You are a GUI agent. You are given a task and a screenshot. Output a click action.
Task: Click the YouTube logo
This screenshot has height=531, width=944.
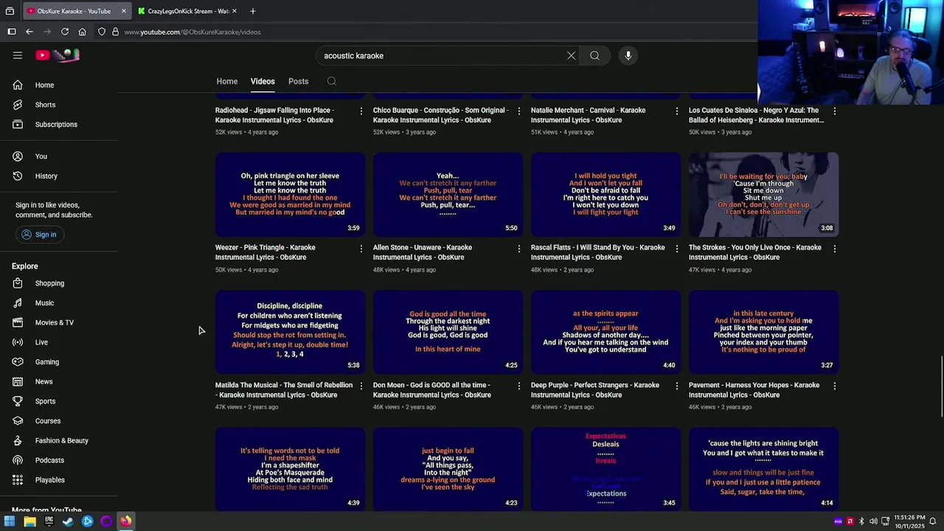coord(58,55)
